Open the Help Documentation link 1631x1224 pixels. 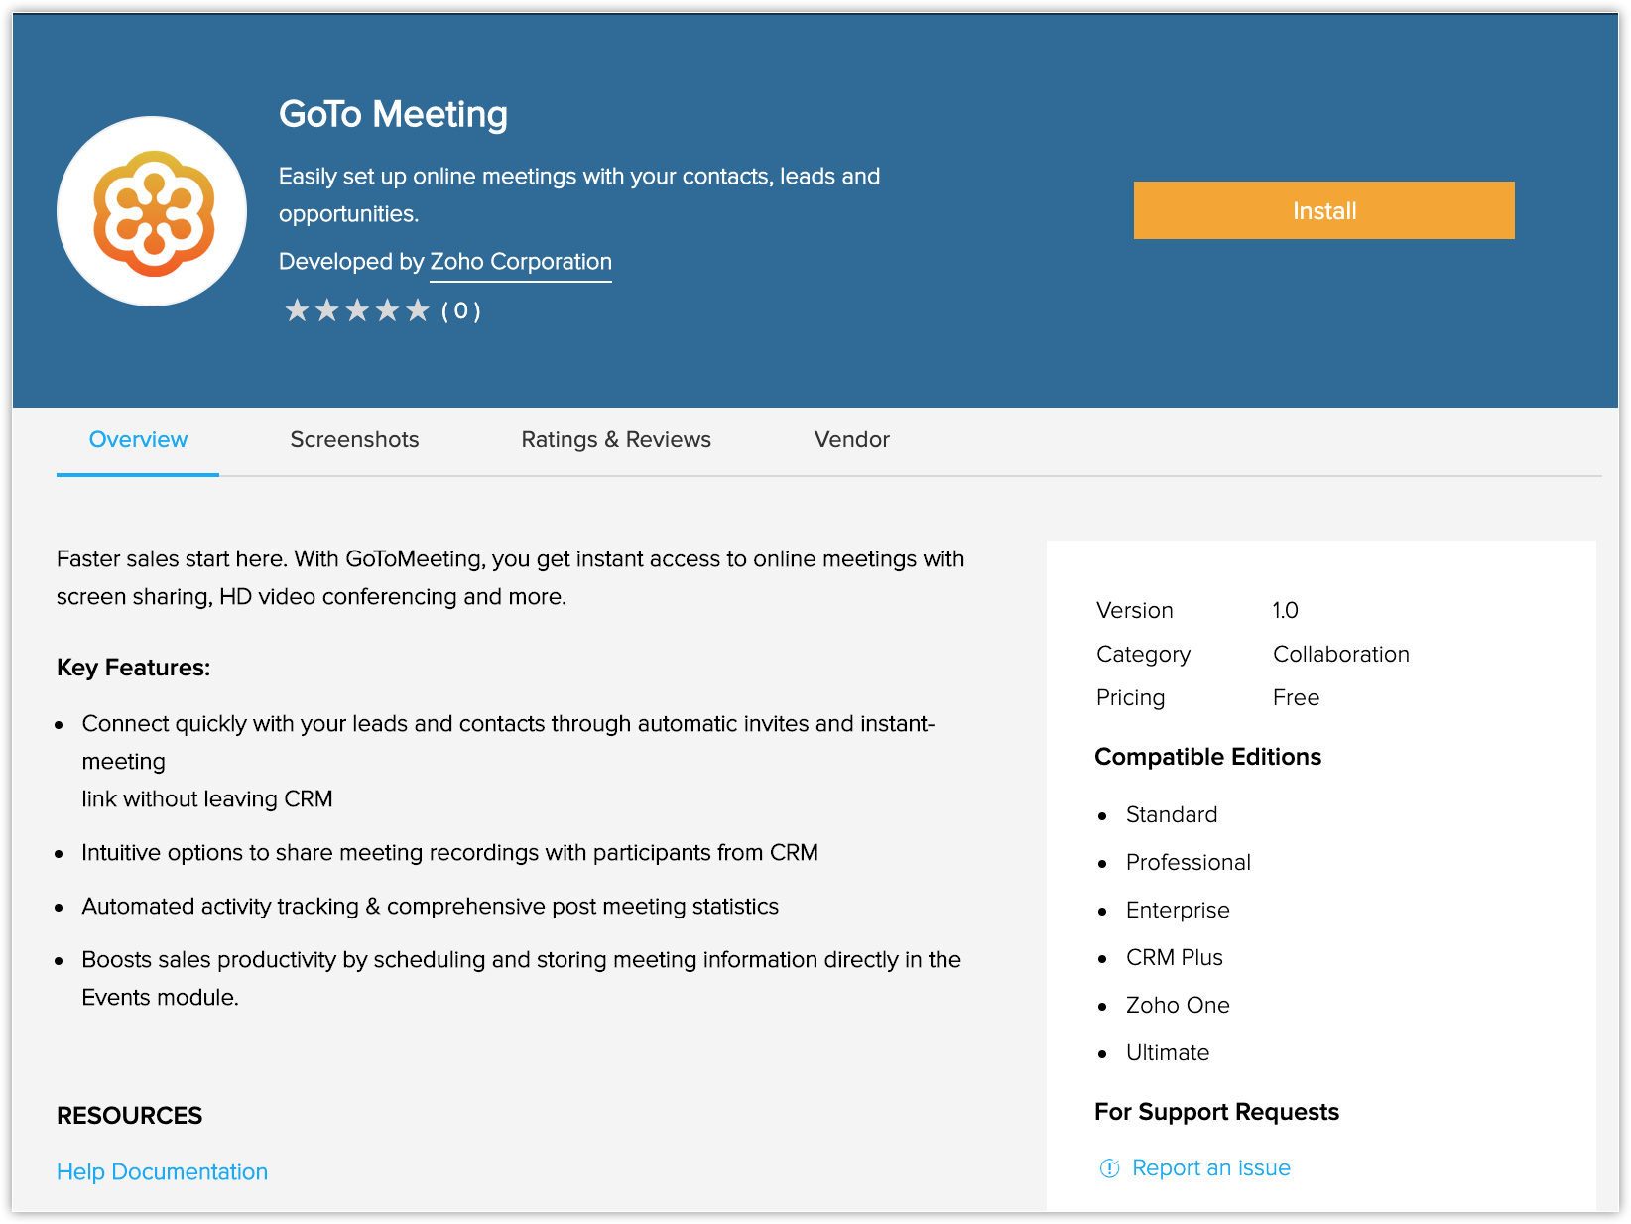pos(162,1172)
